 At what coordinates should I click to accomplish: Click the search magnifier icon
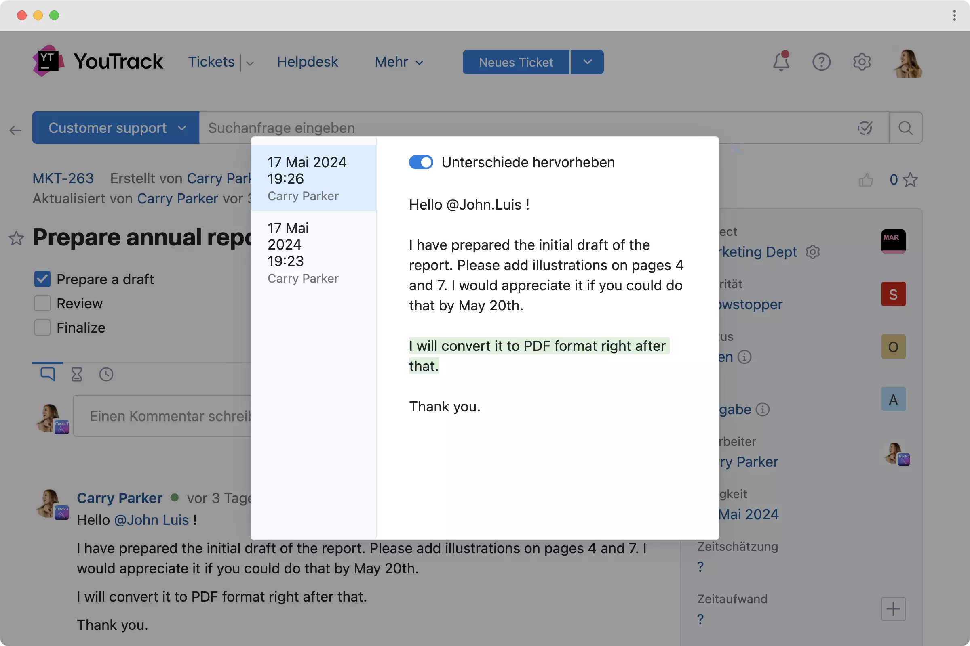point(905,128)
